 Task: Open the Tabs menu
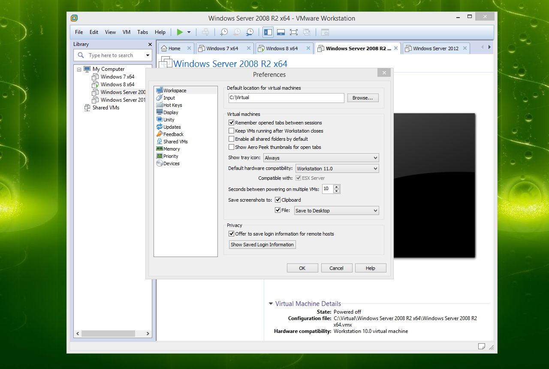point(143,32)
